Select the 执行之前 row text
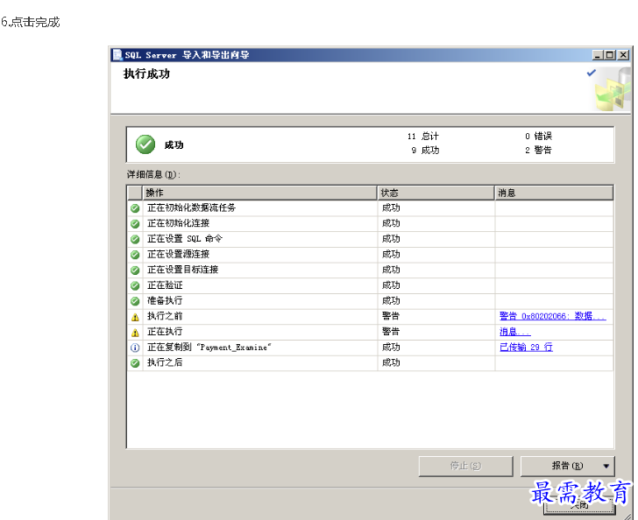638x520 pixels. [165, 316]
